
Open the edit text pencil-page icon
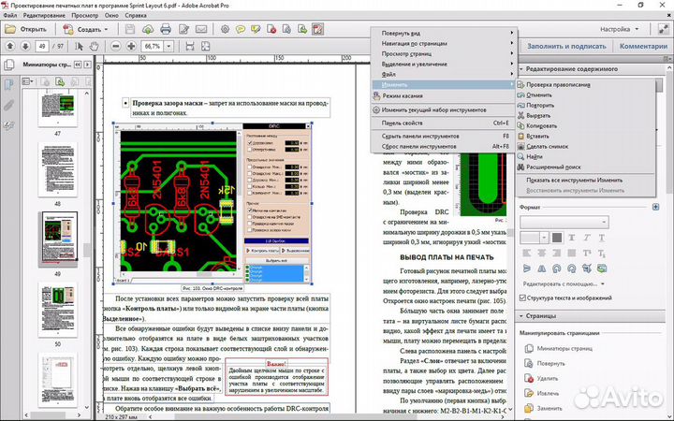pyautogui.click(x=183, y=29)
